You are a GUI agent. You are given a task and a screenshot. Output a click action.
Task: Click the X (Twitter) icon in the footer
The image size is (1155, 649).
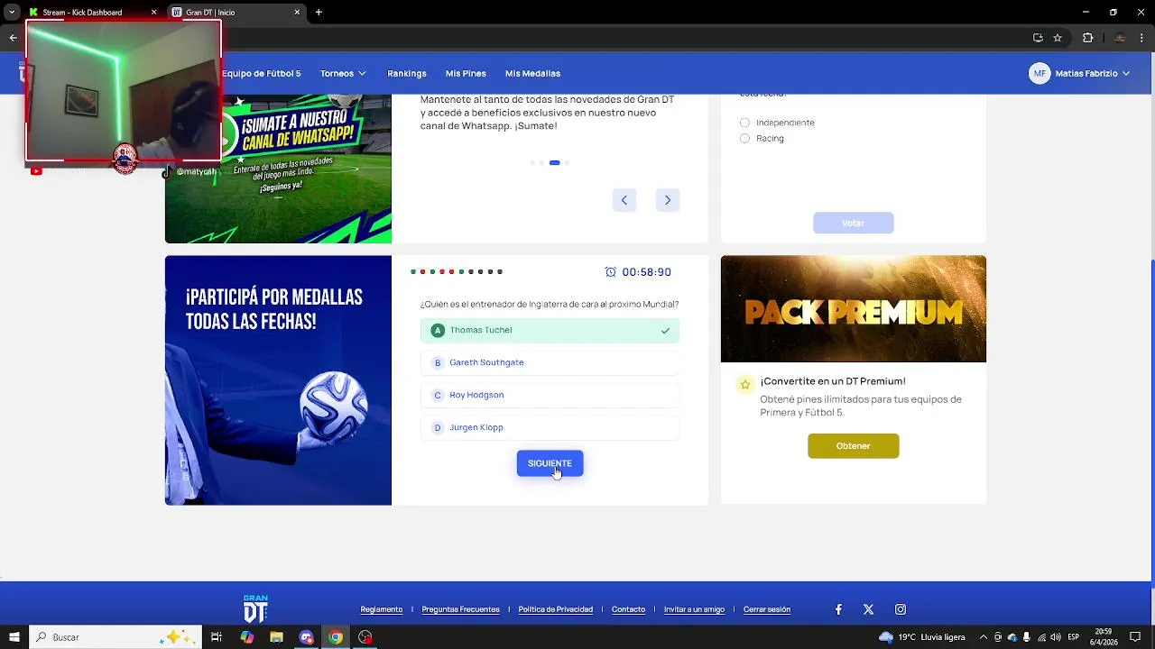868,609
